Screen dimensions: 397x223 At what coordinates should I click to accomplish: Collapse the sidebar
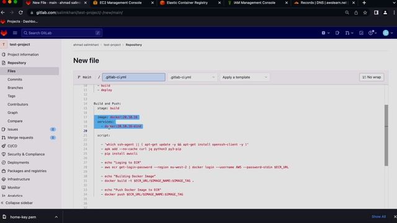pos(17,203)
